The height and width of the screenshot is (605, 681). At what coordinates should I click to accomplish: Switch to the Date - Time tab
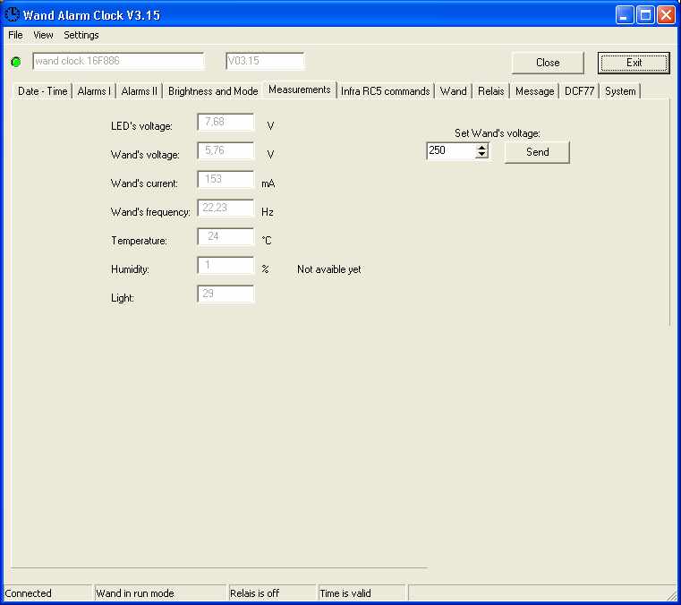(43, 91)
